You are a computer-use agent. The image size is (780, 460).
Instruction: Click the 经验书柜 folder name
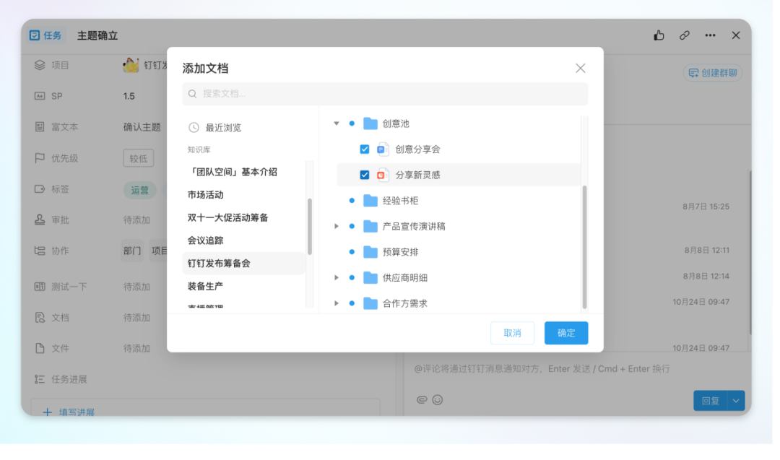(400, 201)
